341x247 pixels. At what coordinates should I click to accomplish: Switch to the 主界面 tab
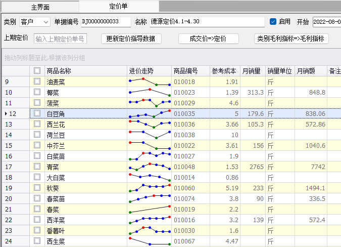tap(40, 7)
